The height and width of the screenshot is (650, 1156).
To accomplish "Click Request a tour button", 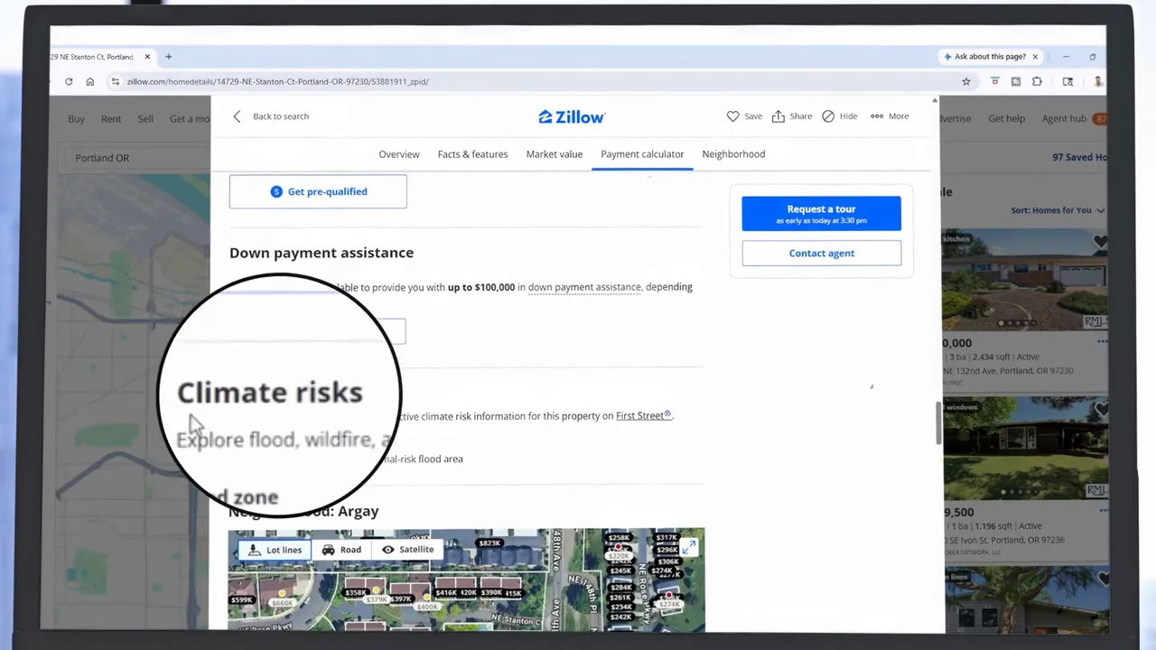I will point(822,214).
